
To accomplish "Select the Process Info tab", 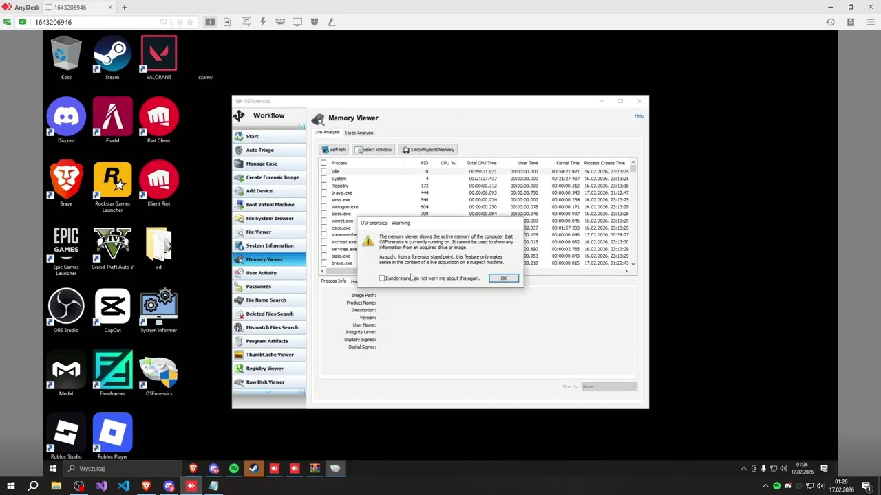I will (x=333, y=280).
